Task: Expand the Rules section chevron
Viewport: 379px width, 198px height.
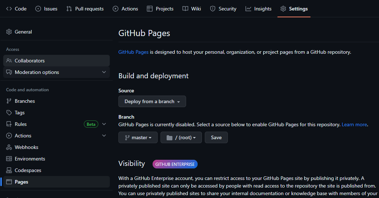Action: 104,124
